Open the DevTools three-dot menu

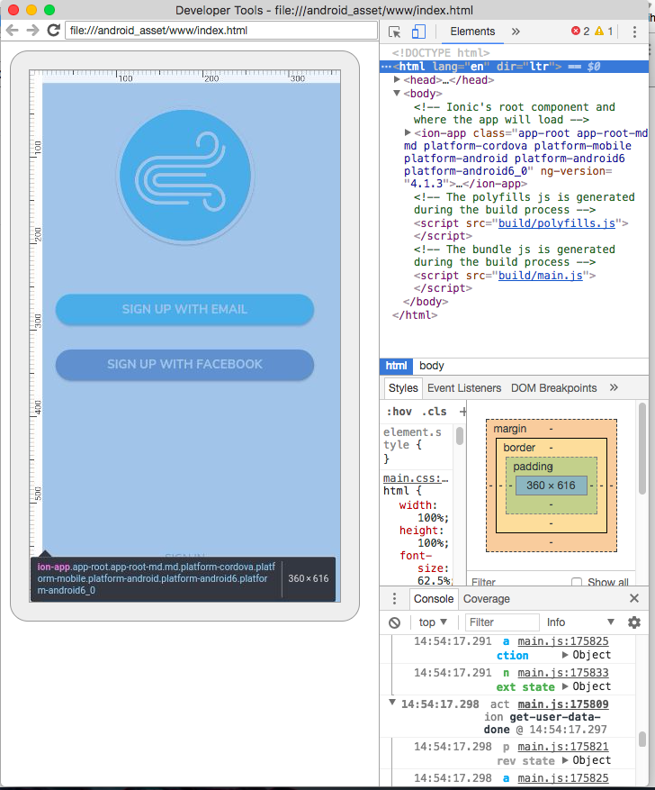tap(634, 32)
